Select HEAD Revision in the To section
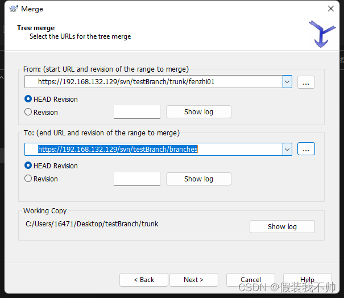The image size is (344, 298). [x=51, y=165]
